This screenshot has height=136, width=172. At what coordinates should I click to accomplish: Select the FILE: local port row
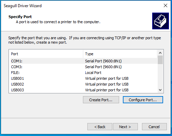84,73
